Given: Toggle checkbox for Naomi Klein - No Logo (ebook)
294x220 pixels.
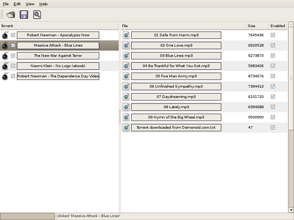Looking at the screenshot, I should [x=13, y=66].
